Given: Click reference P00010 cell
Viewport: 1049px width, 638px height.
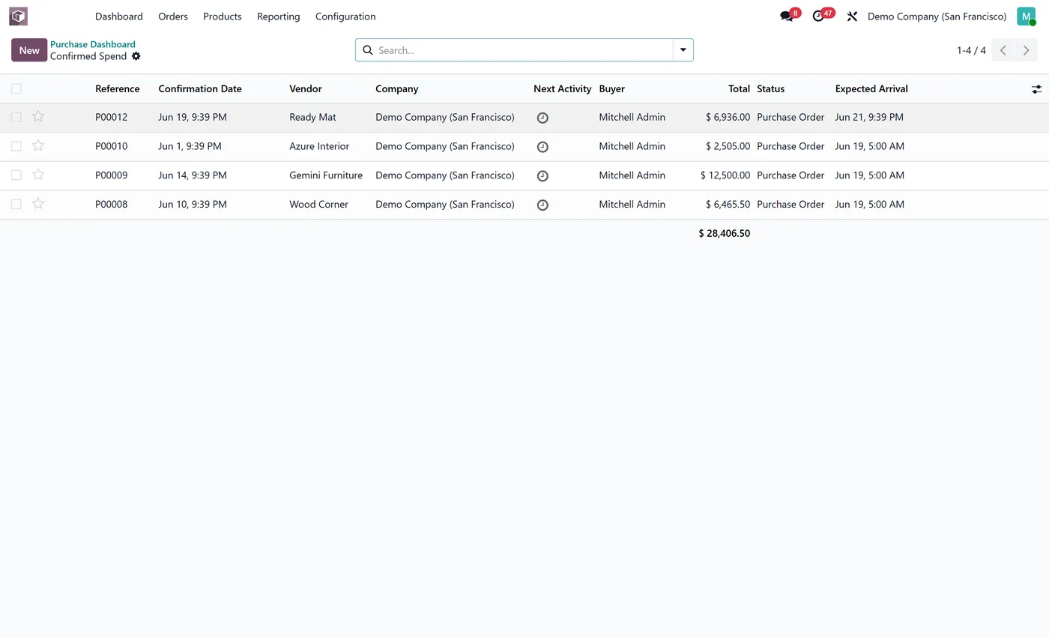Looking at the screenshot, I should (112, 146).
